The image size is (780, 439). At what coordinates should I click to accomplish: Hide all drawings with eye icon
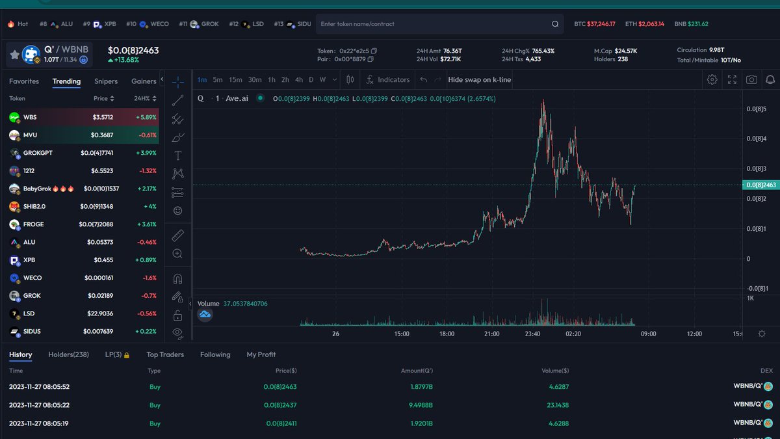pos(178,332)
